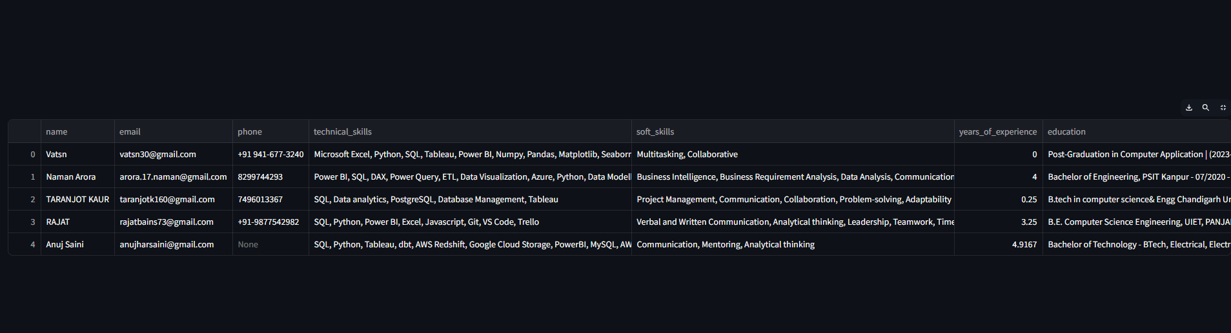Screen dimensions: 1231x333
Task: Download the table as CSV
Action: click(1189, 108)
